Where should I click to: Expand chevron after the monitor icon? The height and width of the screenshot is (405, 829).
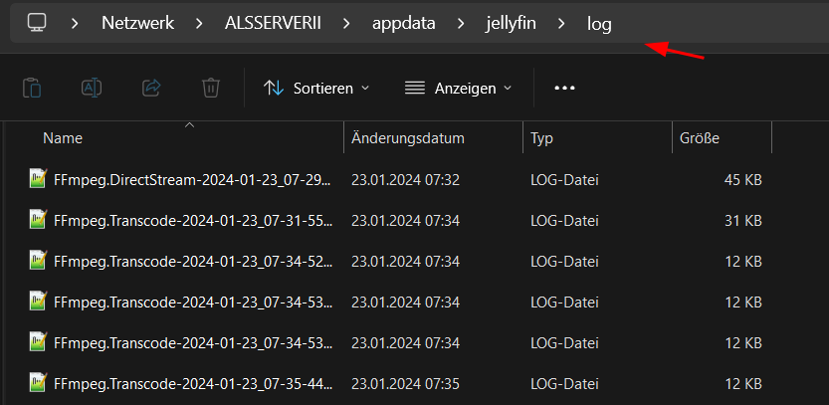pos(75,23)
